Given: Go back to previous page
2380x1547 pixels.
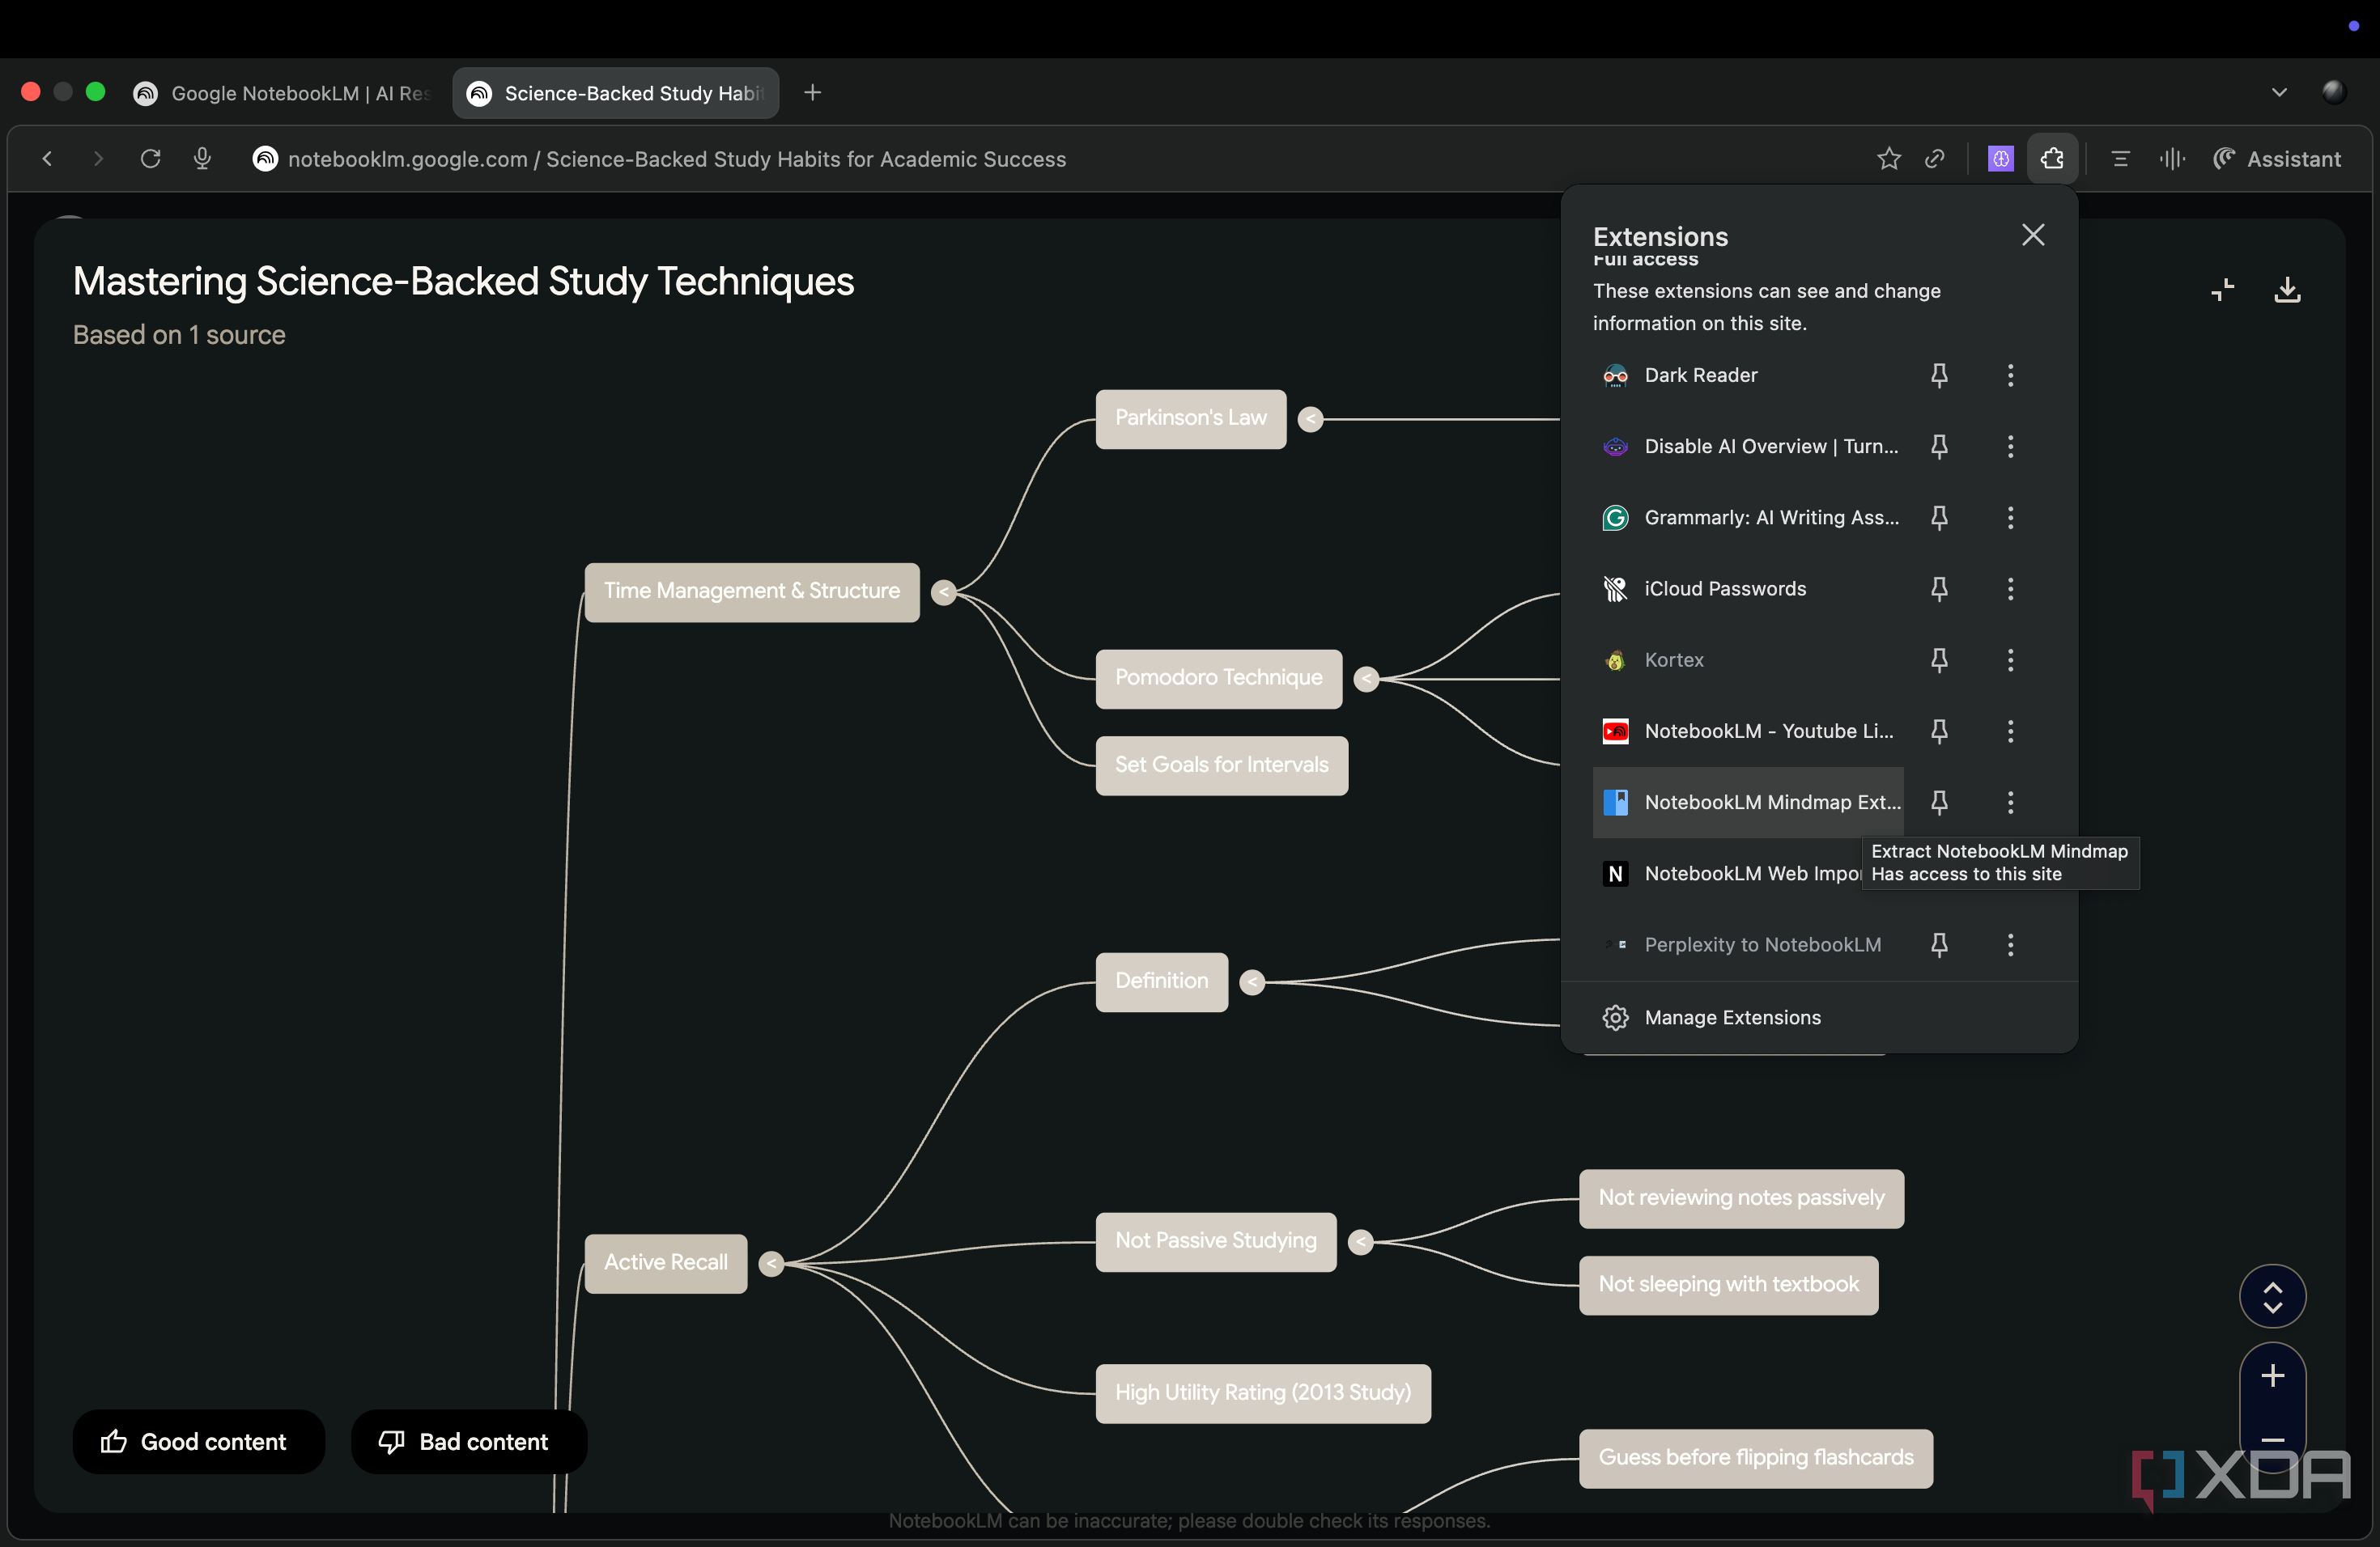Looking at the screenshot, I should (46, 159).
